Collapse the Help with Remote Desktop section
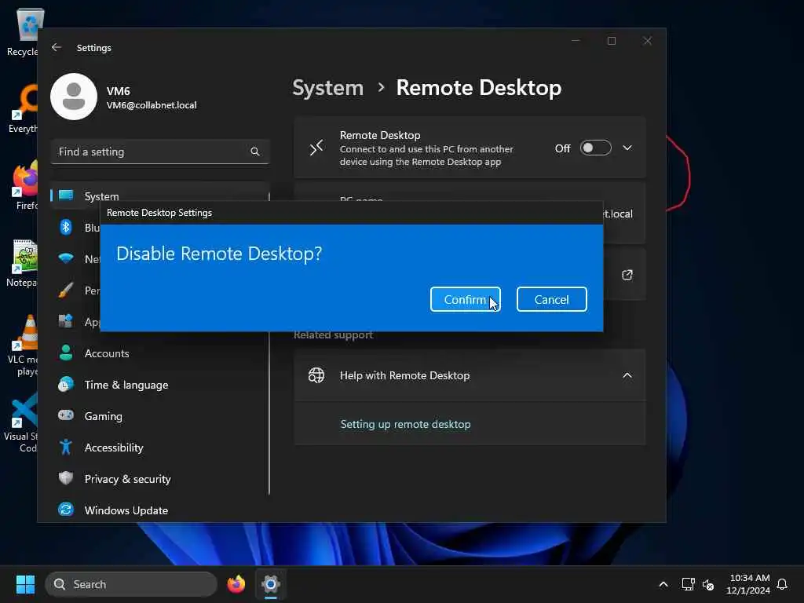This screenshot has height=603, width=804. click(x=627, y=375)
